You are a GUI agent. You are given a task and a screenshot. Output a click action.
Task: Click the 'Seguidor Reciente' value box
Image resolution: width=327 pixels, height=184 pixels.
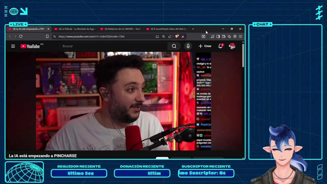(79, 173)
